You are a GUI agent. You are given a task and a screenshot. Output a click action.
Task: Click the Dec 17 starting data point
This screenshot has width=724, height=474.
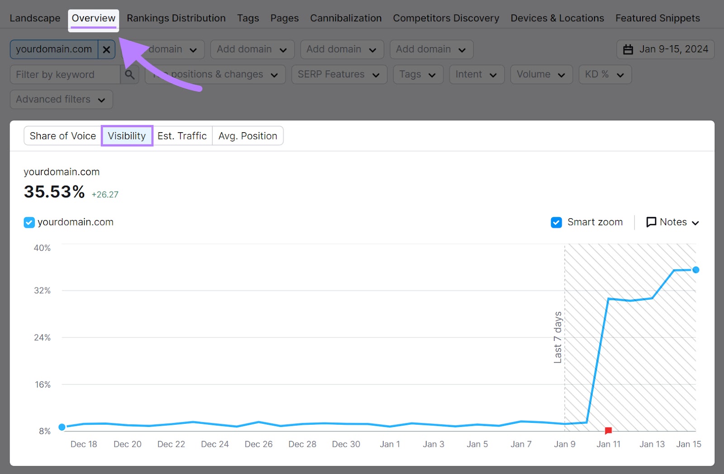pos(62,427)
